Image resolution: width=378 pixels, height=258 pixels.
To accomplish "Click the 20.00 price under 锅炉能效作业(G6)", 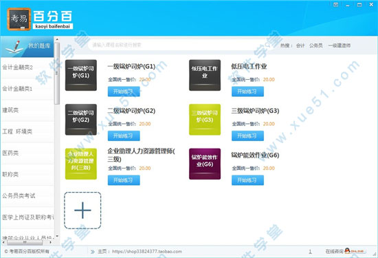I will click(x=269, y=169).
